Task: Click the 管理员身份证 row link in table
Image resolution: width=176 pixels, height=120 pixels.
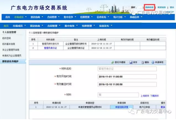Action: [x=50, y=48]
